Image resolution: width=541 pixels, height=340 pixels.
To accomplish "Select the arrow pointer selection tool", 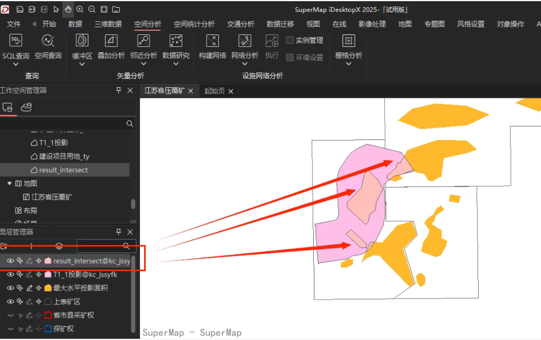I will pyautogui.click(x=56, y=9).
